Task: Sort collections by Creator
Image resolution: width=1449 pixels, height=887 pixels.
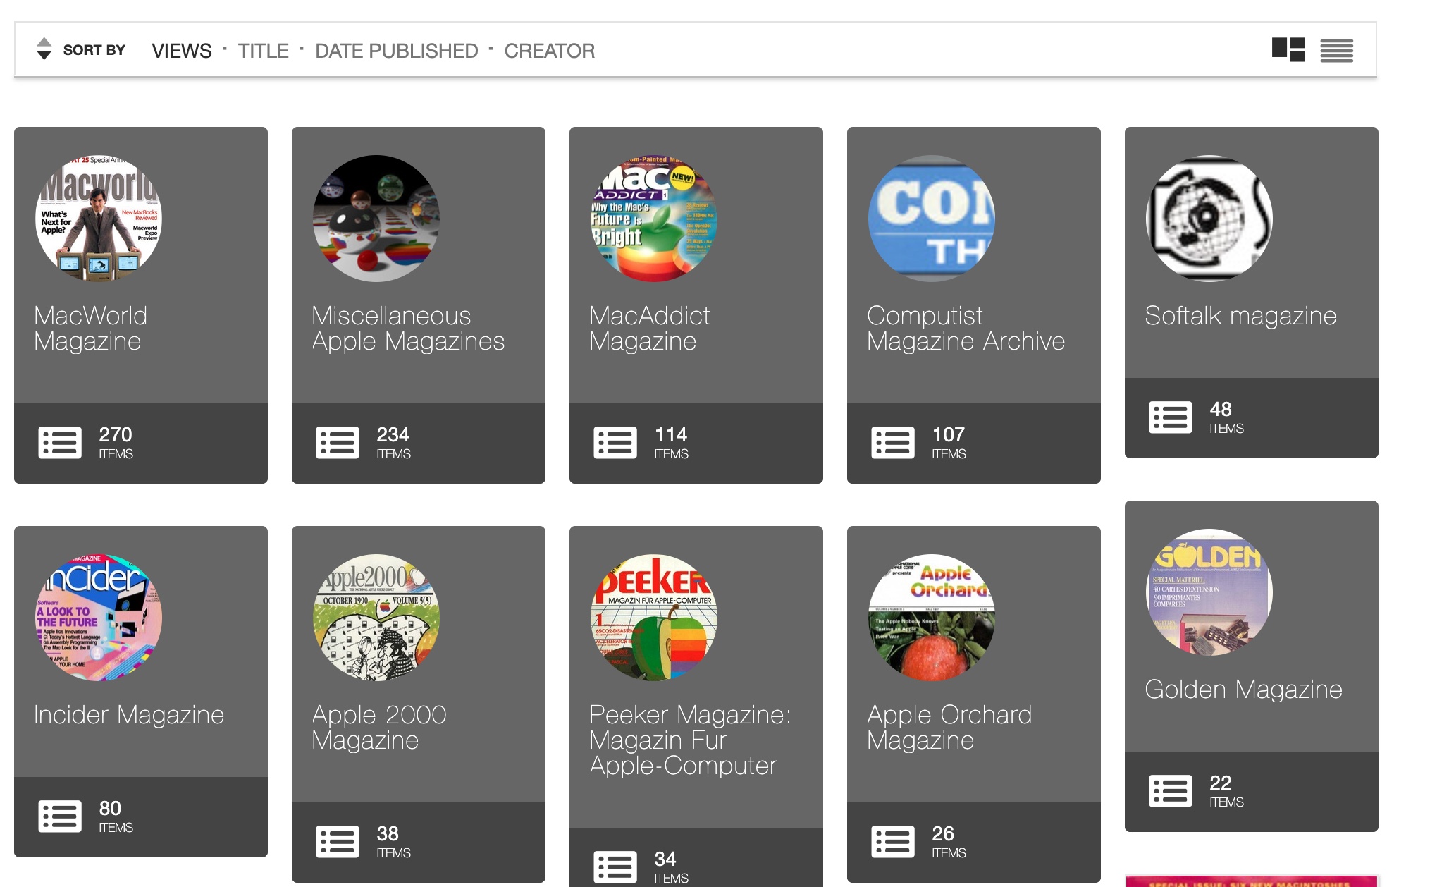Action: click(x=549, y=51)
